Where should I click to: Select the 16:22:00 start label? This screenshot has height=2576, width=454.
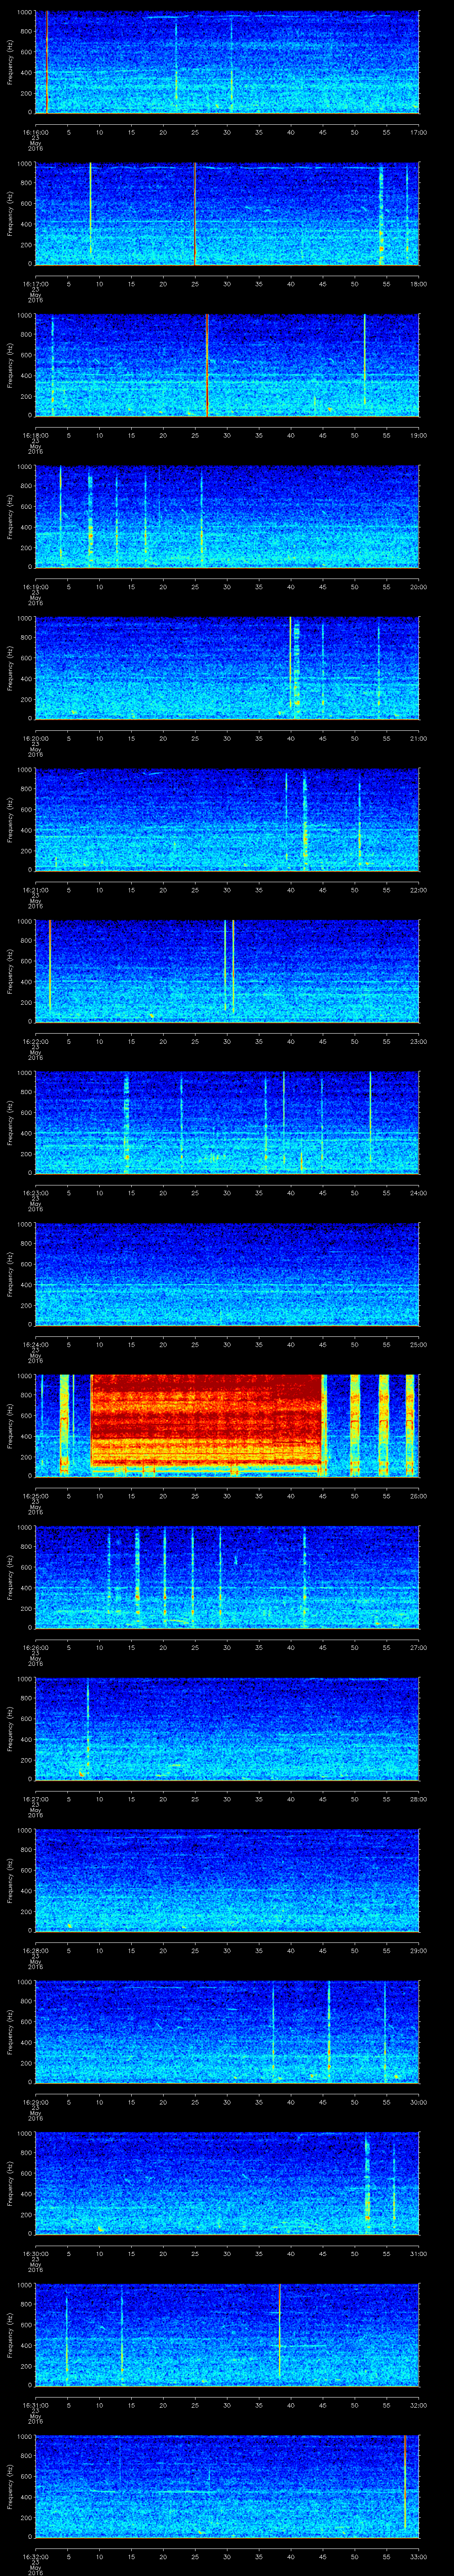click(x=36, y=1042)
